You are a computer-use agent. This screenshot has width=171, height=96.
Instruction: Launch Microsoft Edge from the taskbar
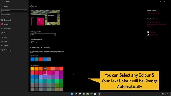(x=91, y=94)
